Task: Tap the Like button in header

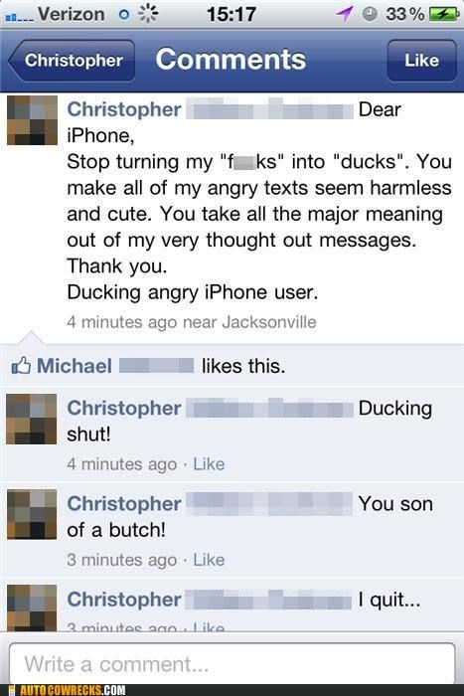Action: tap(421, 61)
